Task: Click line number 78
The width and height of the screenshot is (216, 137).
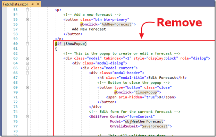Action: (x=15, y=131)
